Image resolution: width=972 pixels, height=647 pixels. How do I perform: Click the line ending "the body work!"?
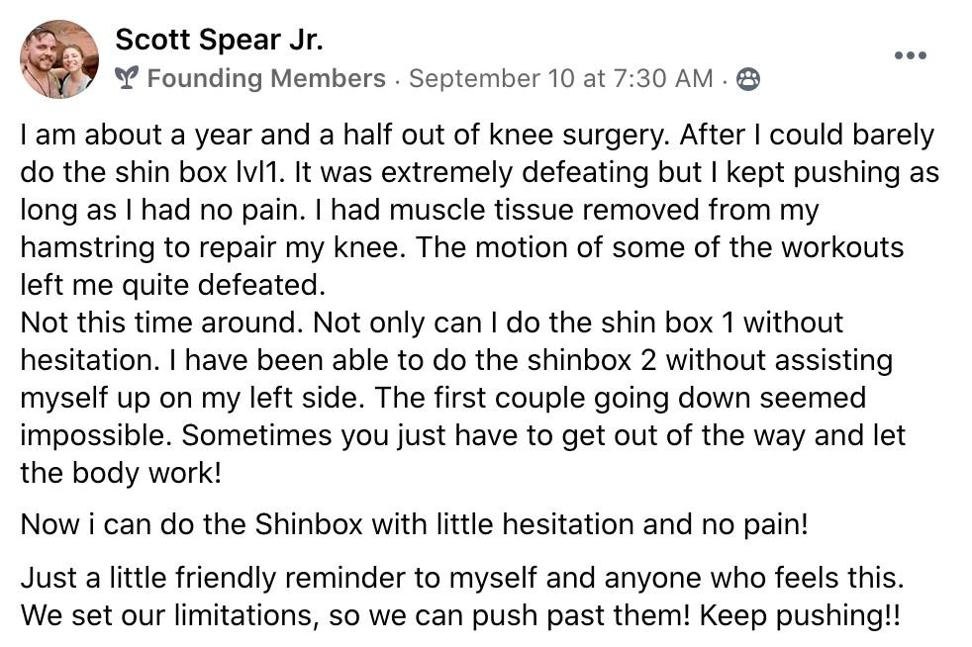(x=120, y=472)
